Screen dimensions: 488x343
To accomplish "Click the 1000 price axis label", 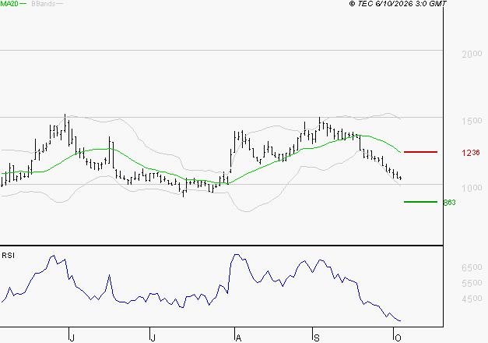I will (472, 188).
